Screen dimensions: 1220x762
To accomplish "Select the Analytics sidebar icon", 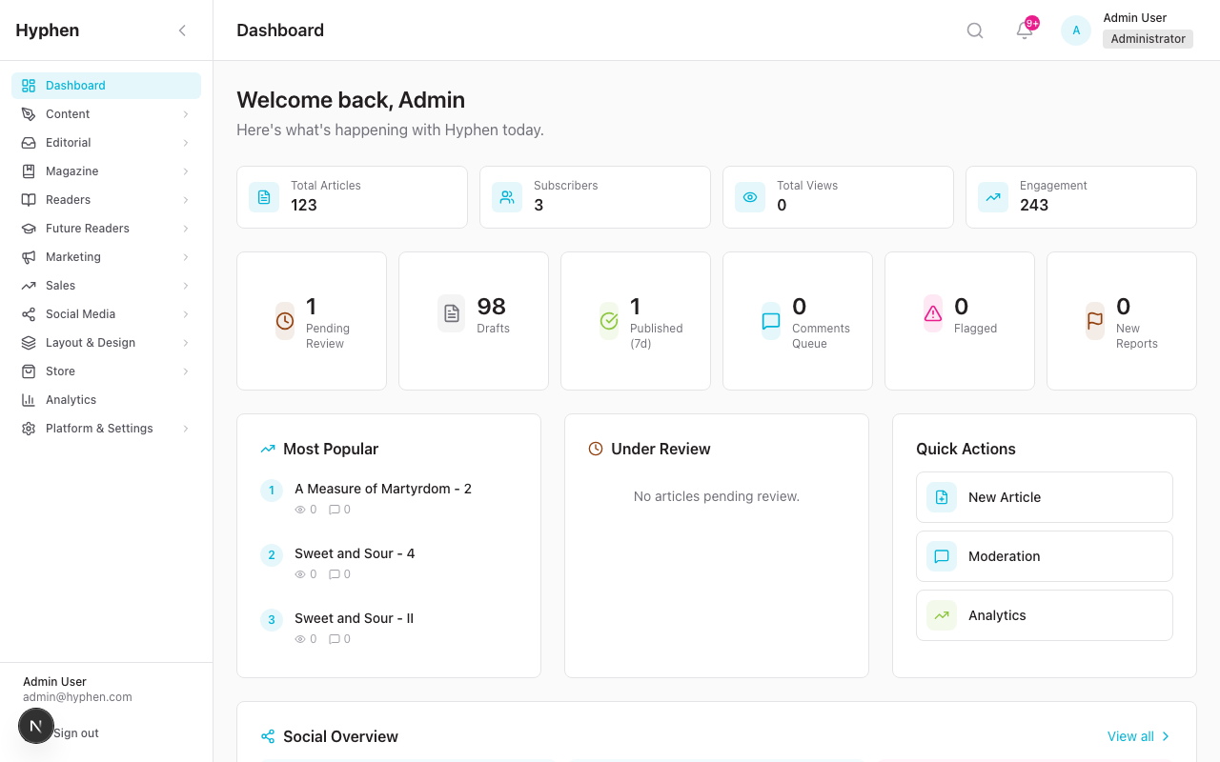I will pyautogui.click(x=30, y=399).
